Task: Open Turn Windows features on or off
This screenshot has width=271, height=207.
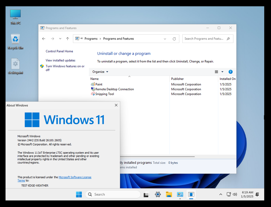Action: coord(65,68)
